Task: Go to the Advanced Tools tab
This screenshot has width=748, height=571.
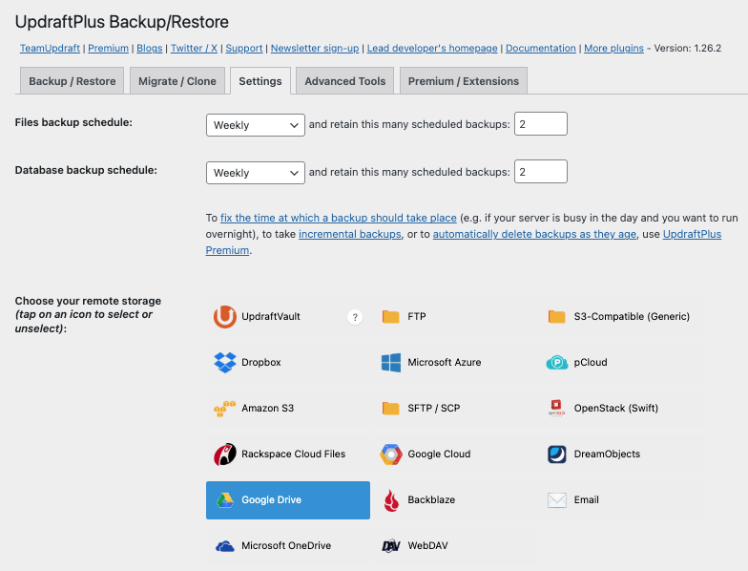Action: click(x=345, y=81)
